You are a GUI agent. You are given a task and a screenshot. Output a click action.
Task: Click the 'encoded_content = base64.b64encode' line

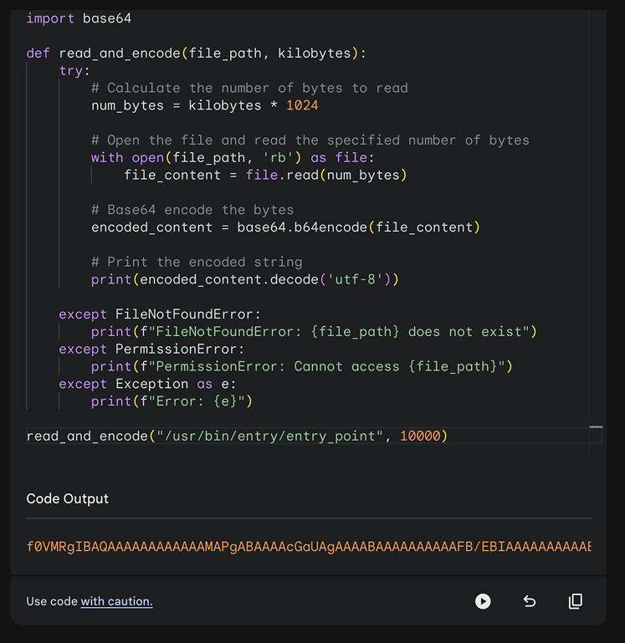pyautogui.click(x=285, y=227)
